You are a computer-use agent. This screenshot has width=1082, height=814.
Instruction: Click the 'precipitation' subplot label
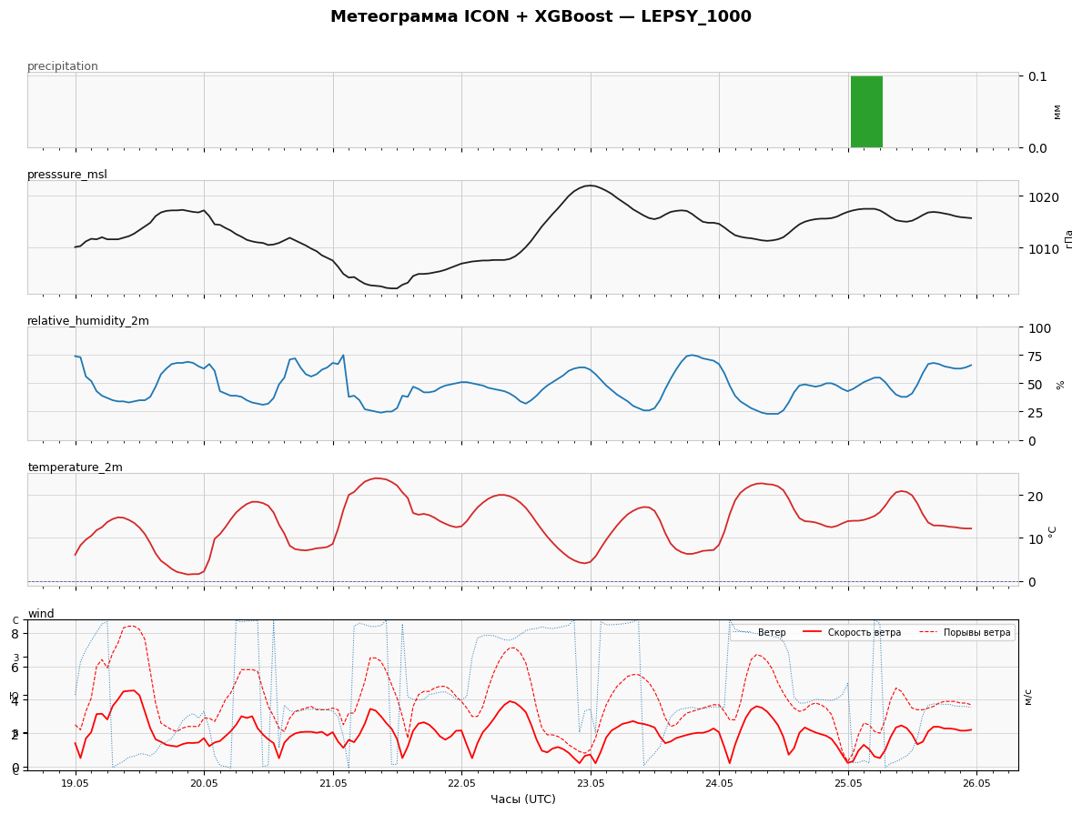(x=63, y=66)
